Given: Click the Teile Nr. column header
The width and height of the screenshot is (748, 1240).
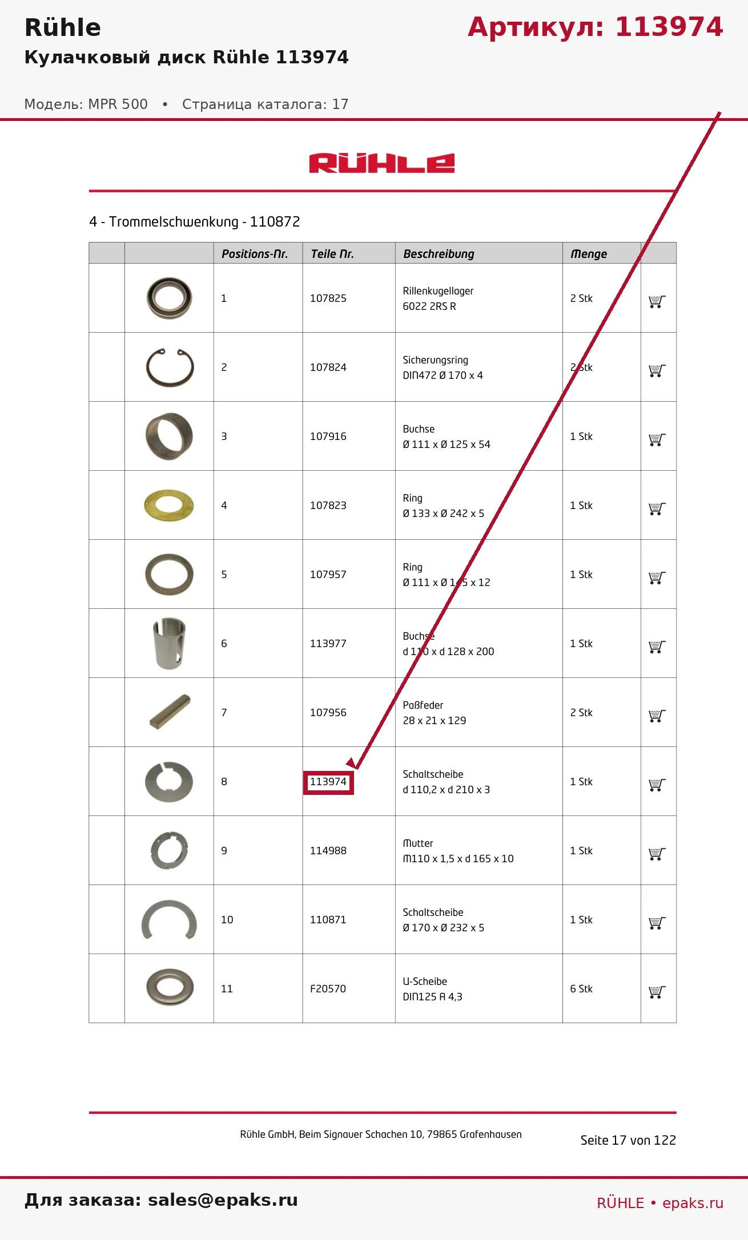Looking at the screenshot, I should pyautogui.click(x=332, y=254).
